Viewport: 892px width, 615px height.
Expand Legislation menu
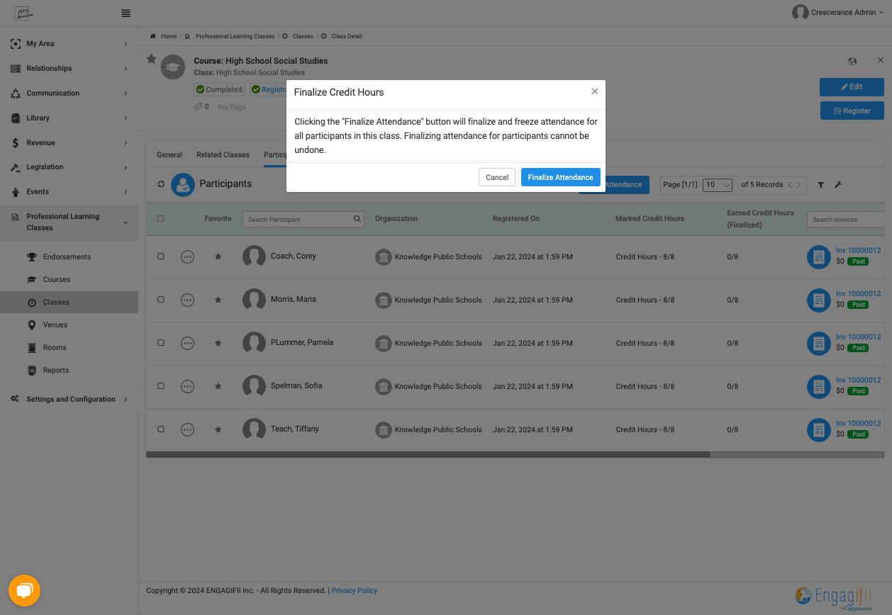click(69, 167)
